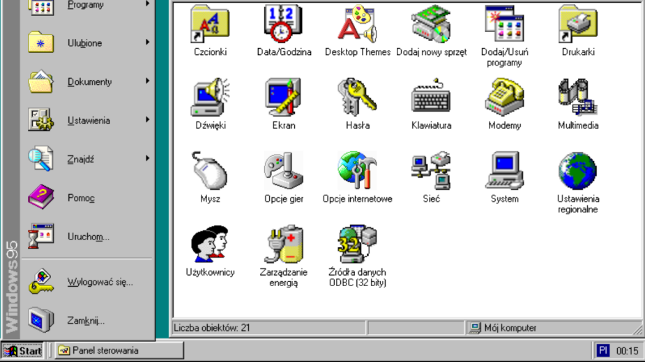645x362 pixels.
Task: Click the 00:15 clock in tray
Action: tap(627, 351)
